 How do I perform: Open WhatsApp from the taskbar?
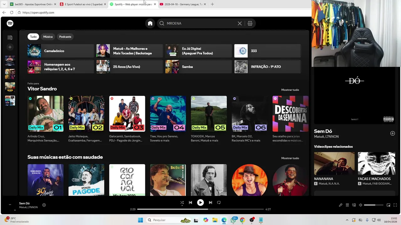pyautogui.click(x=233, y=220)
